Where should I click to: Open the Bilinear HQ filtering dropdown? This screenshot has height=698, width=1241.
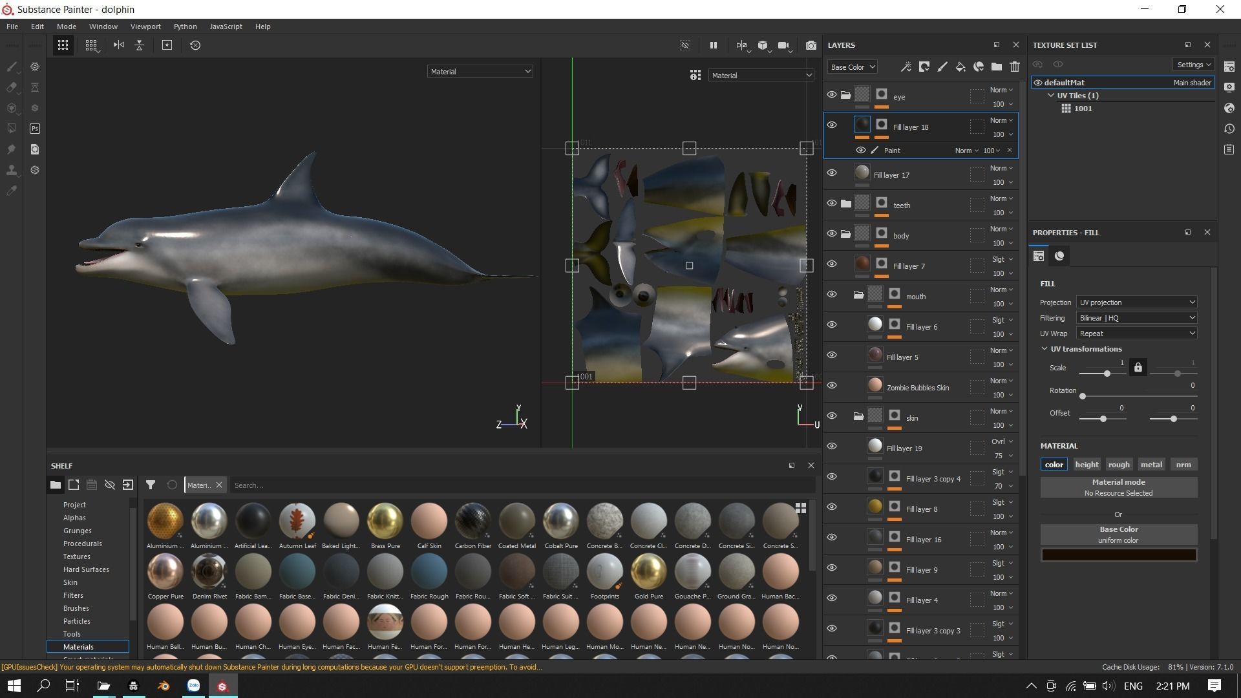point(1136,318)
